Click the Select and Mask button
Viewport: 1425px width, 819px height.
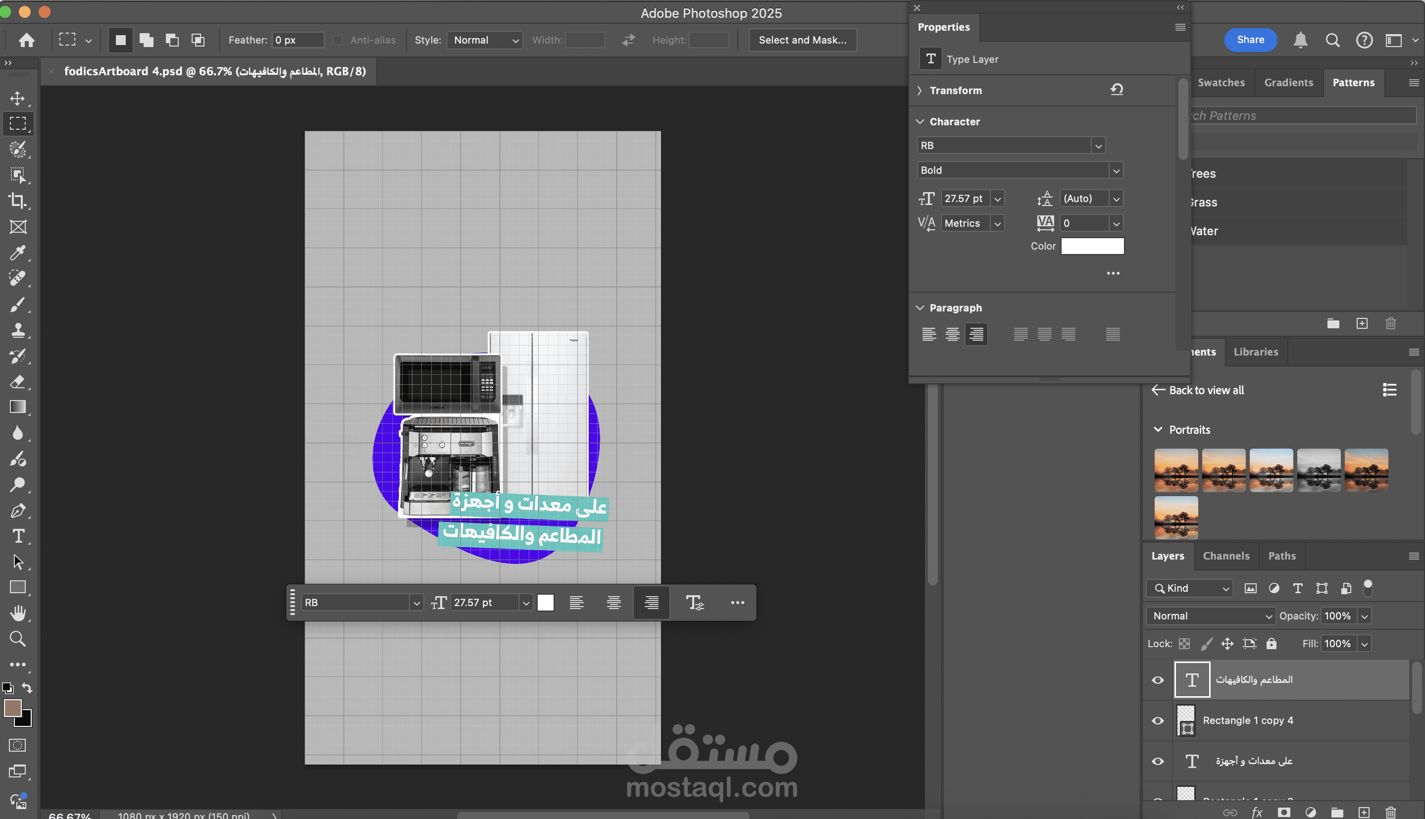(x=803, y=40)
